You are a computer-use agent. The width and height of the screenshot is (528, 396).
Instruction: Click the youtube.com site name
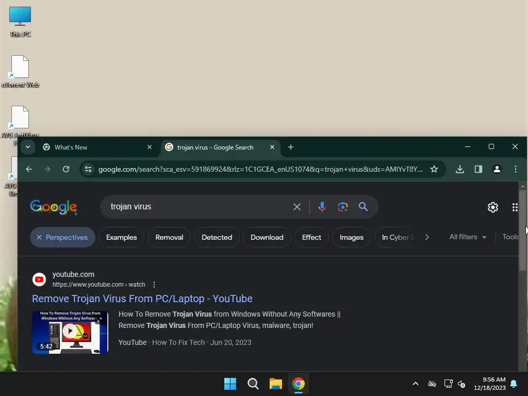click(73, 274)
